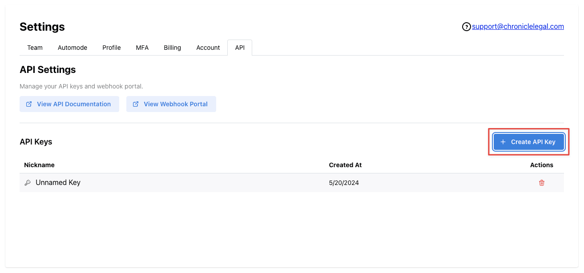Click the external-link icon on View Webhook Portal
584x273 pixels.
[x=136, y=104]
